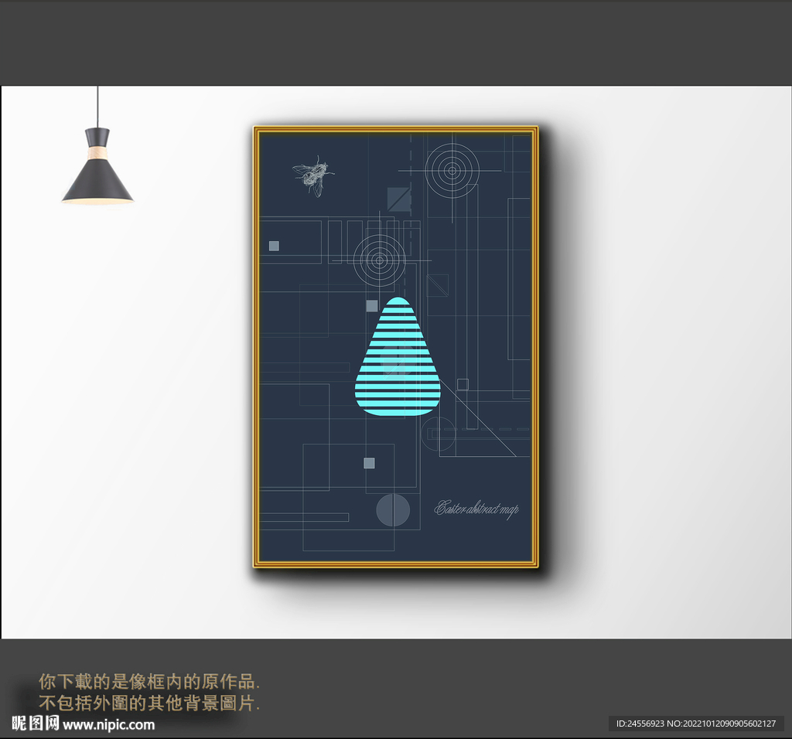Viewport: 792px width, 739px height.
Task: Toggle the small square outline below the teardrop
Action: click(x=369, y=464)
